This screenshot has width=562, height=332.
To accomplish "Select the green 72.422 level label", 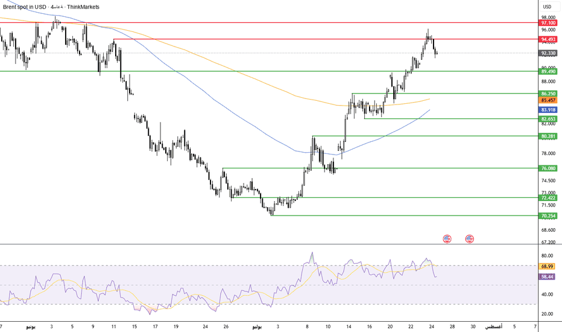I will (548, 198).
